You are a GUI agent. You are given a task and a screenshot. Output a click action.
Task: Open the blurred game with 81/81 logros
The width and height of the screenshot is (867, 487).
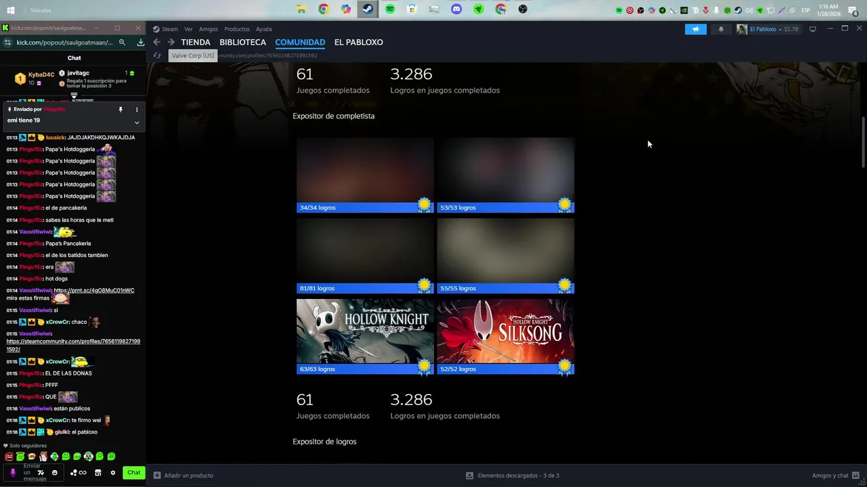365,256
